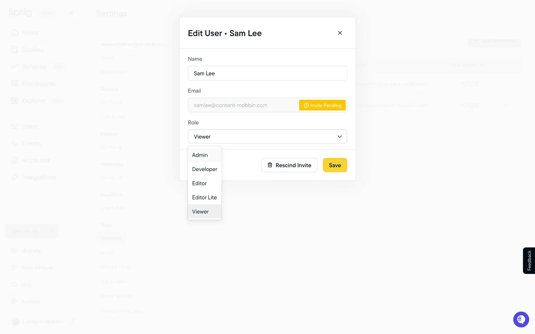The image size is (535, 334).
Task: Open the vertical Feedback tab
Action: [529, 261]
